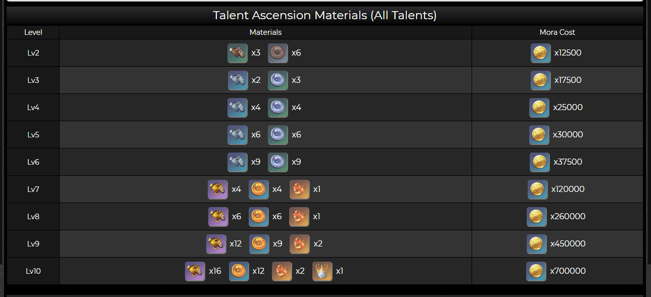Image resolution: width=651 pixels, height=297 pixels.
Task: Click the gold talent book icon in Lv10 row
Action: point(195,271)
